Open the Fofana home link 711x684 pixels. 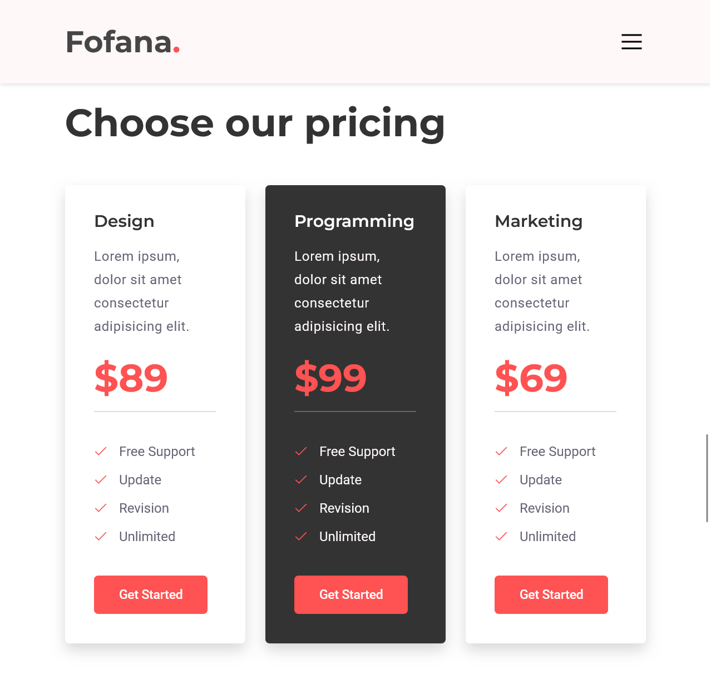click(122, 42)
